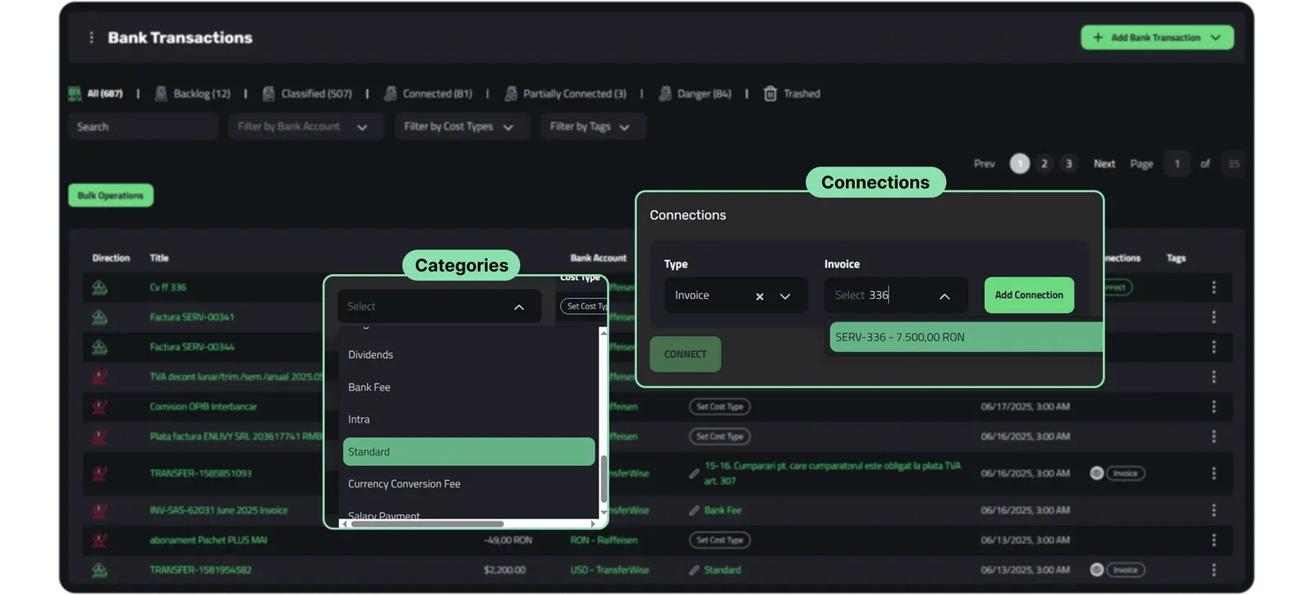Open row actions menu for Factura SERV-00344

1214,347
